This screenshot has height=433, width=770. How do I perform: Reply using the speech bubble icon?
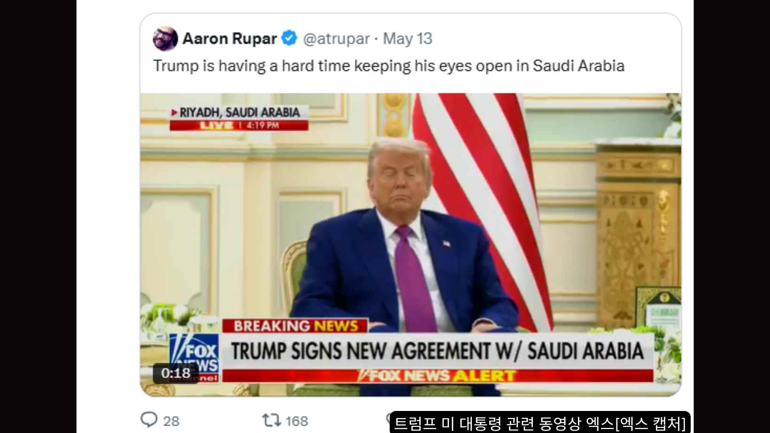(149, 419)
